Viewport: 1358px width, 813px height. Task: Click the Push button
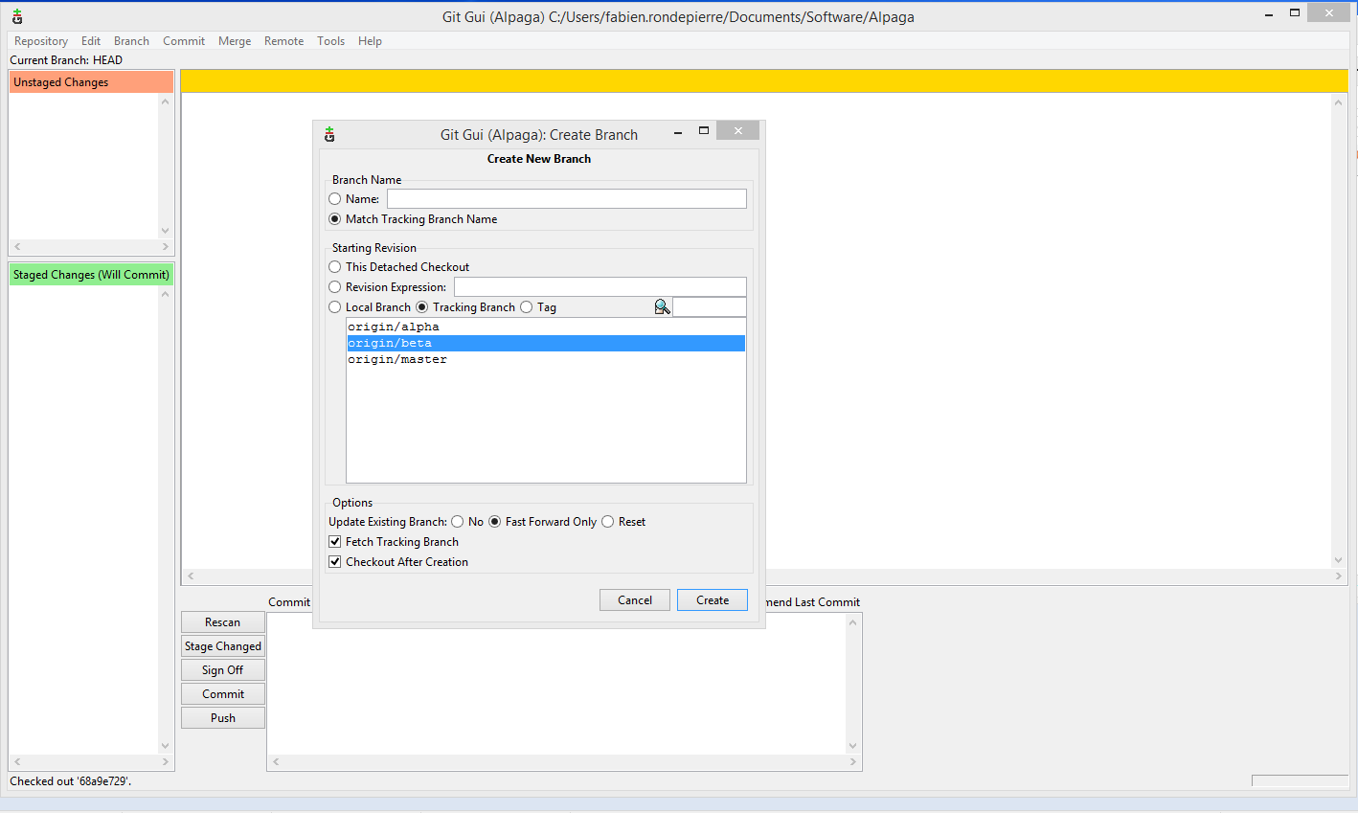(x=223, y=718)
